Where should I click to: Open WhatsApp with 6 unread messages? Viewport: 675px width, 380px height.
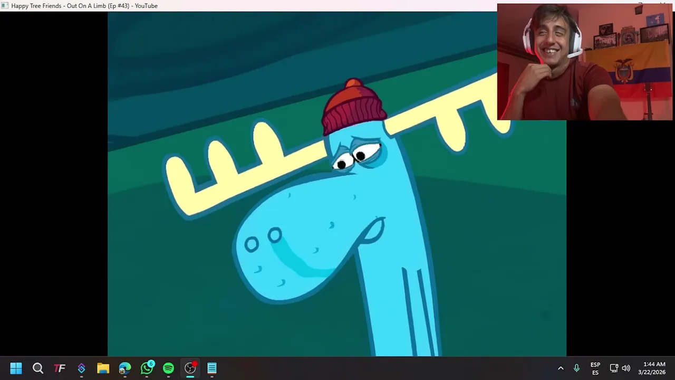147,367
